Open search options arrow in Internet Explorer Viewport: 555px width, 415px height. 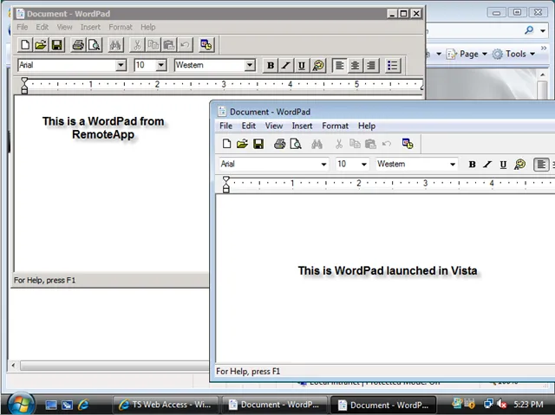(543, 30)
